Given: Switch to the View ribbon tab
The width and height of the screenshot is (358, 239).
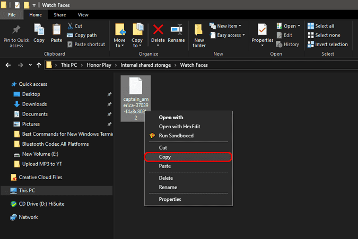Looking at the screenshot, I should pos(83,15).
